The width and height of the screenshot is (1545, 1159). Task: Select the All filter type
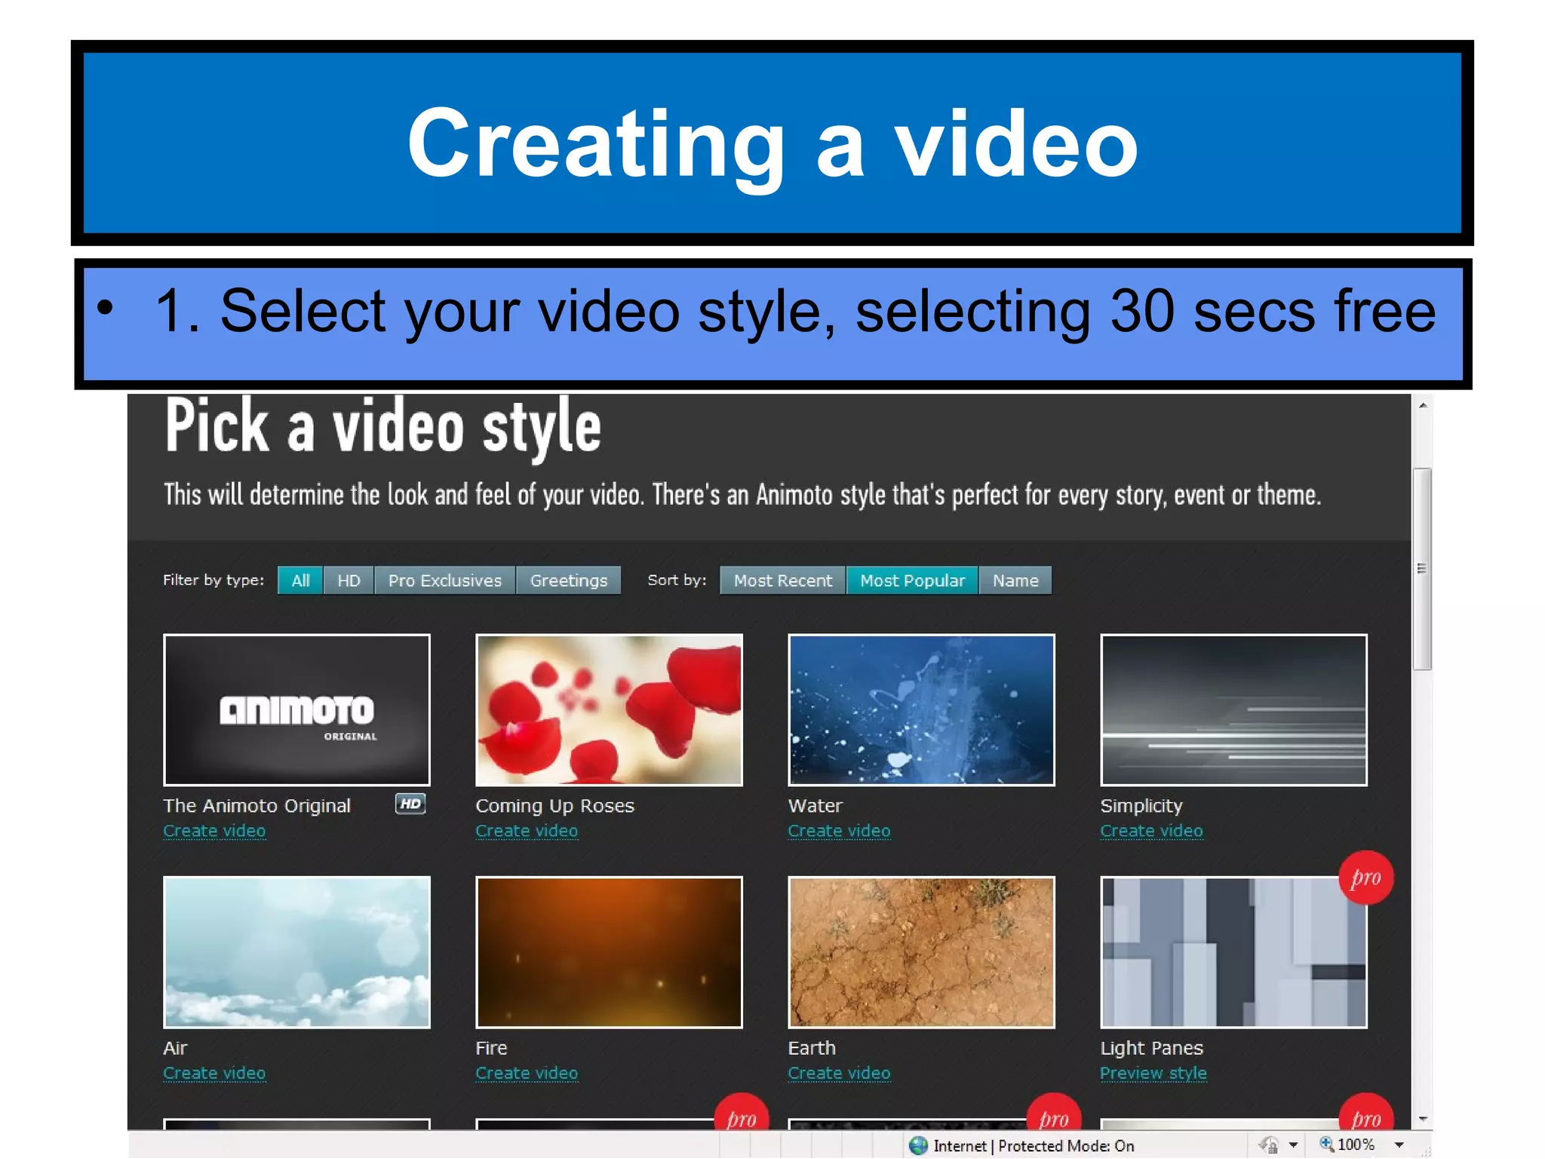(300, 580)
